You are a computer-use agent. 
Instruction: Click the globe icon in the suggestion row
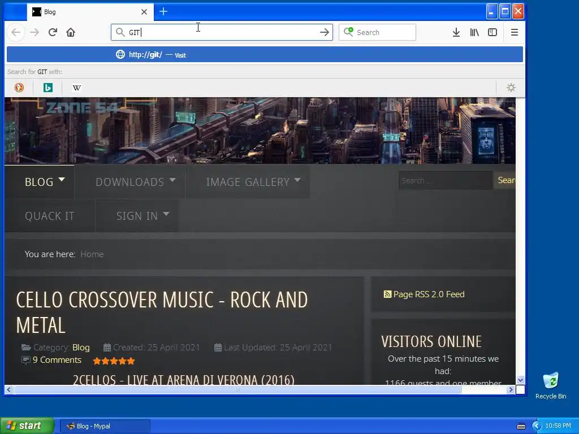point(120,55)
